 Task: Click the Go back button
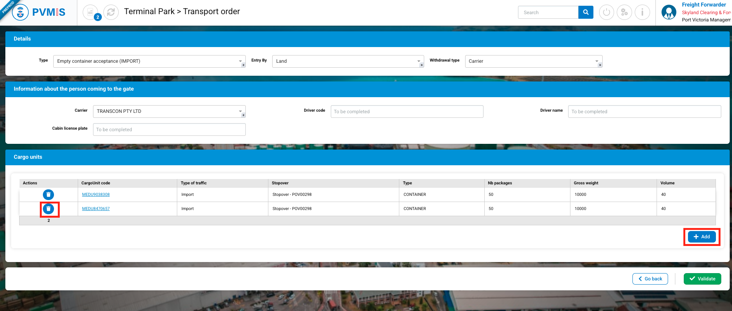pyautogui.click(x=650, y=279)
